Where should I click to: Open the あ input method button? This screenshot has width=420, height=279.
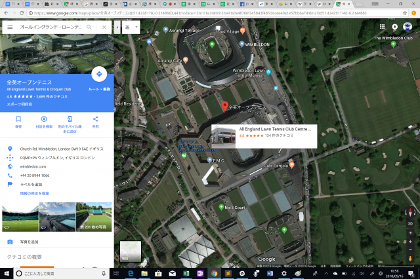point(127,28)
